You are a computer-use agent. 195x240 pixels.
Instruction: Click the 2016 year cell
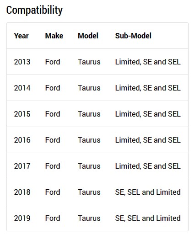pos(22,140)
